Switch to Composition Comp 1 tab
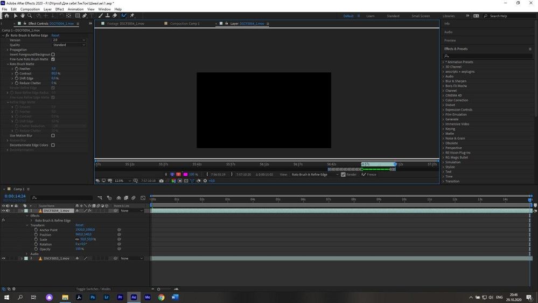 coord(185,24)
